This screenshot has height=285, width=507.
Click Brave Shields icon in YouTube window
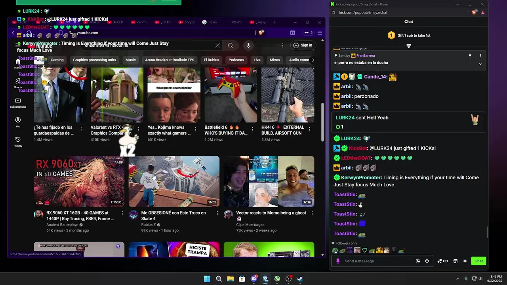[x=261, y=33]
